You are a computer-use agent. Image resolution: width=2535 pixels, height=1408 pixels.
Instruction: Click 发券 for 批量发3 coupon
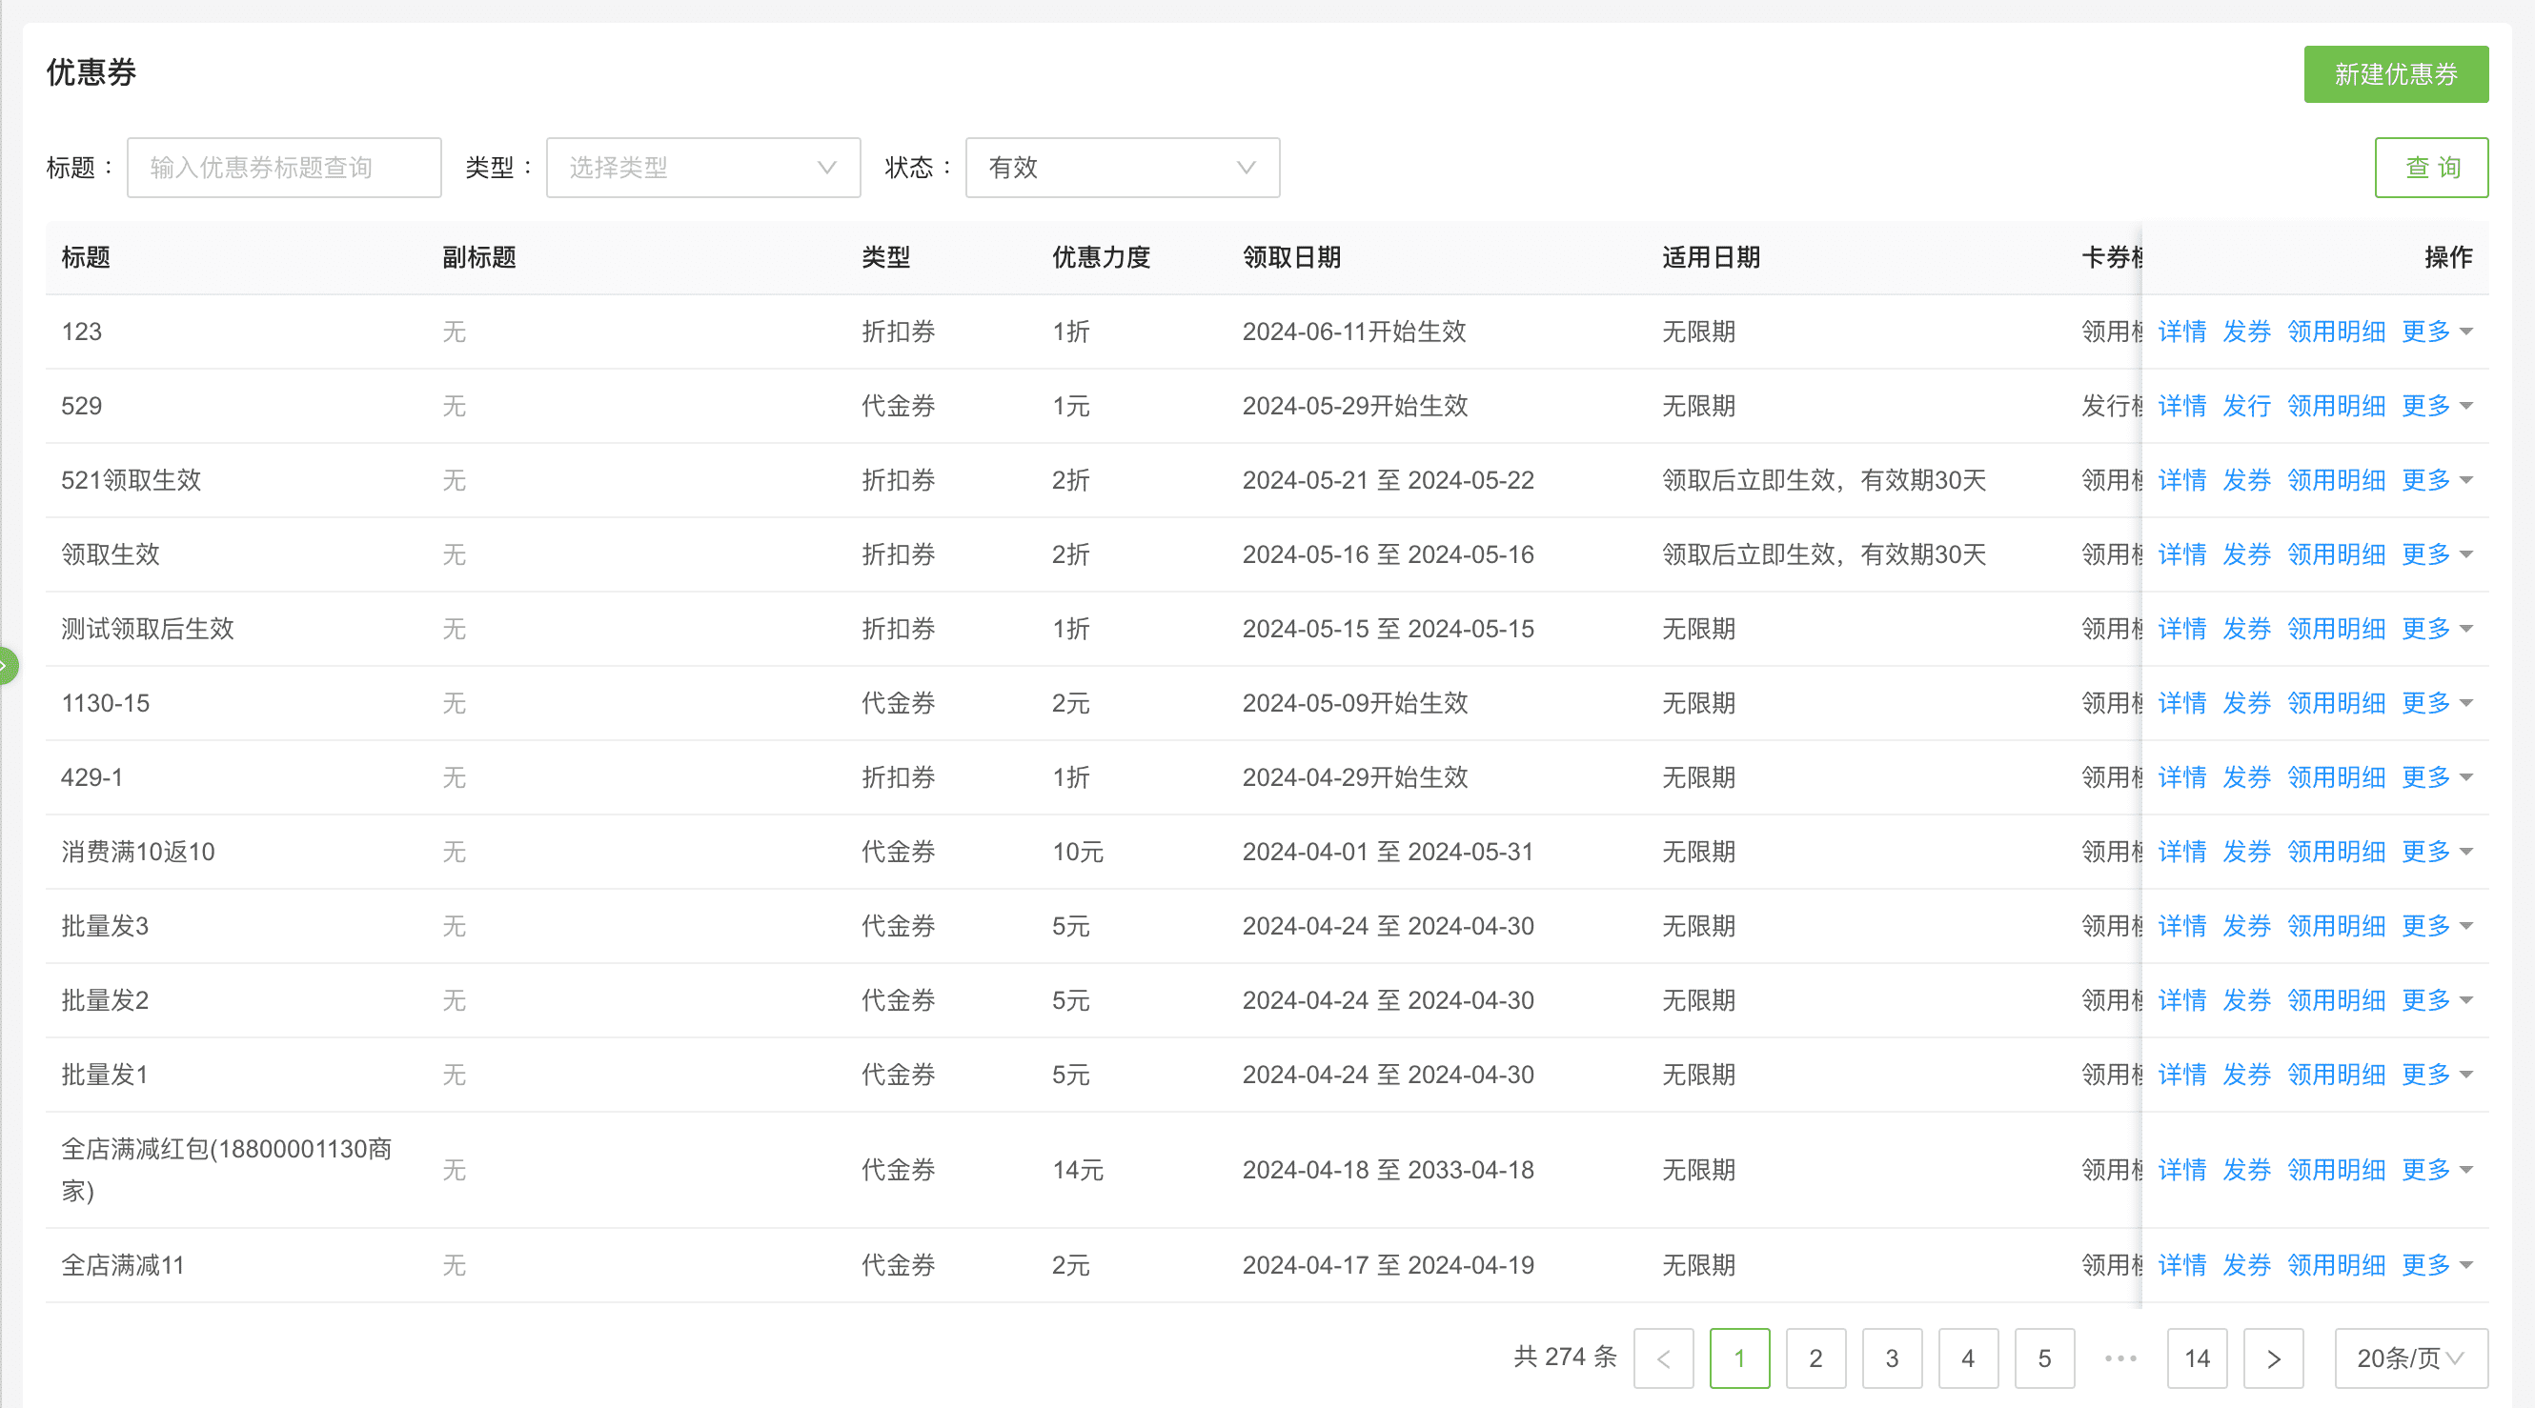point(2245,926)
